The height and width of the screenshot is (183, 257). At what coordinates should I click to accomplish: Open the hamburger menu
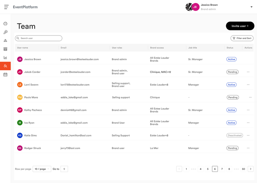point(6,7)
